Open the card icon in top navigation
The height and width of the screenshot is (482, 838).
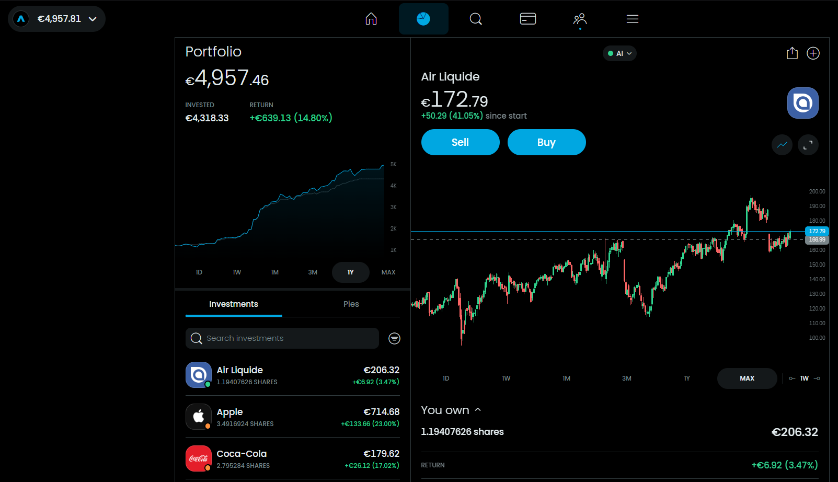(x=528, y=19)
